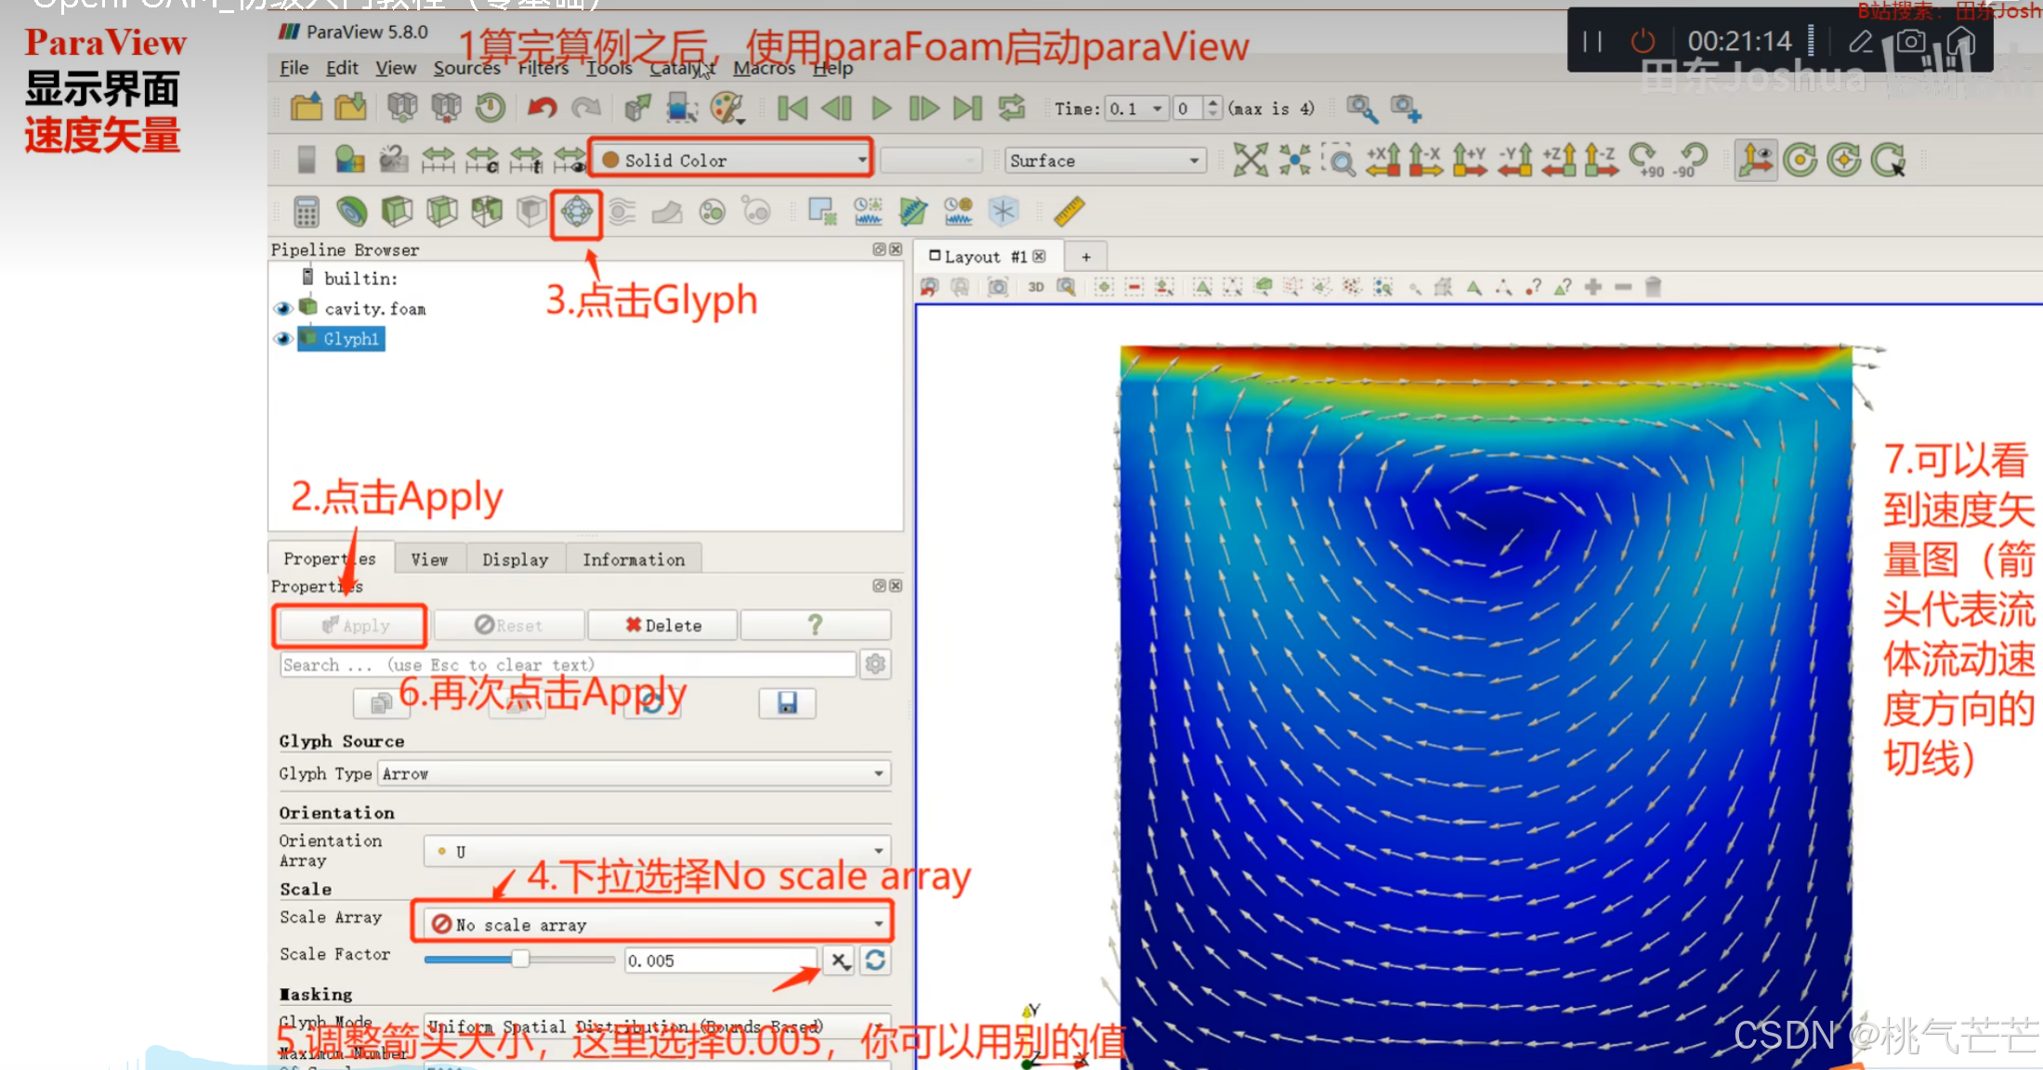Toggle visibility eye of cavity.foam
The height and width of the screenshot is (1070, 2043).
coord(282,308)
